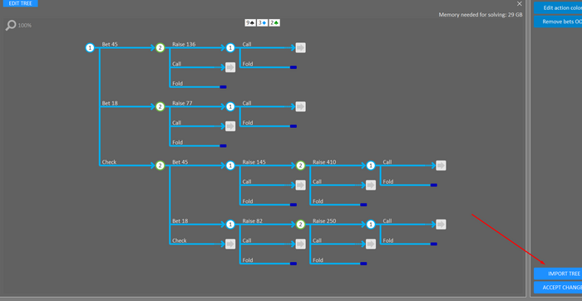Select player 1 node after Raise 250
Screen dimensions: 582x301
pos(371,225)
